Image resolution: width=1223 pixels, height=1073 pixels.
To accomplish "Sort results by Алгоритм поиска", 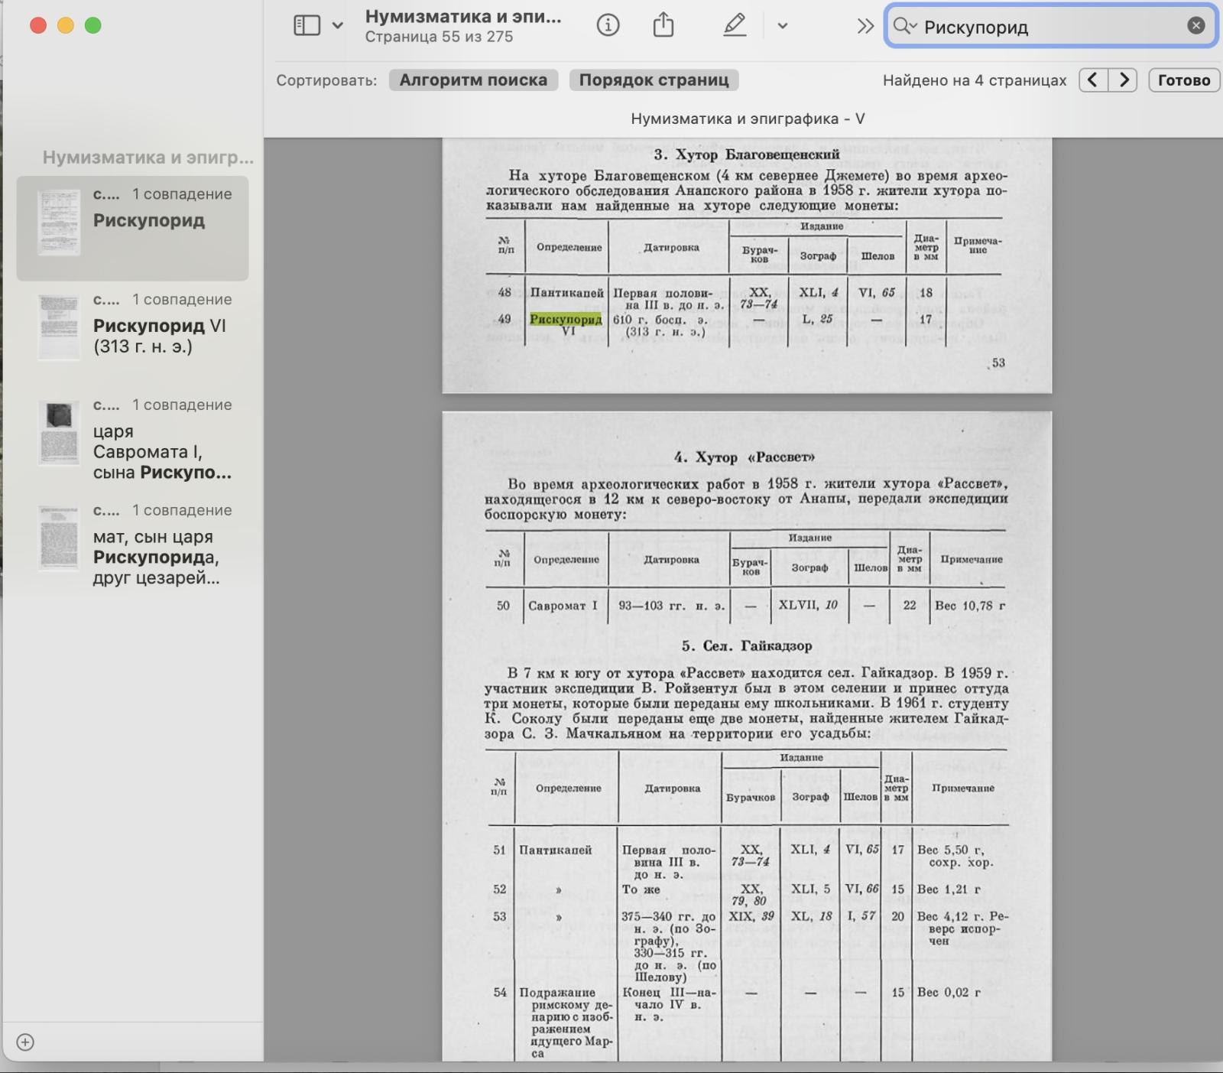I will [473, 80].
